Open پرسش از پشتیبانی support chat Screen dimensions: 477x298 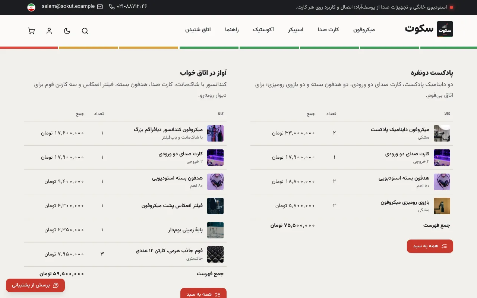(x=35, y=285)
